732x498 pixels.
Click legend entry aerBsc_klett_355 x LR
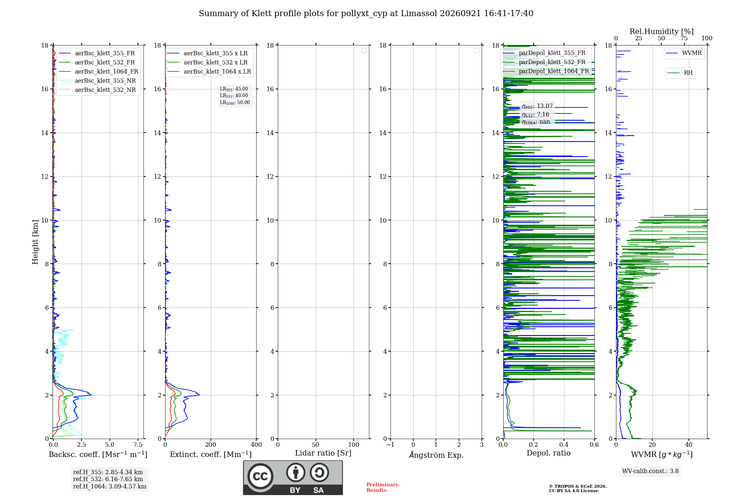pyautogui.click(x=208, y=53)
